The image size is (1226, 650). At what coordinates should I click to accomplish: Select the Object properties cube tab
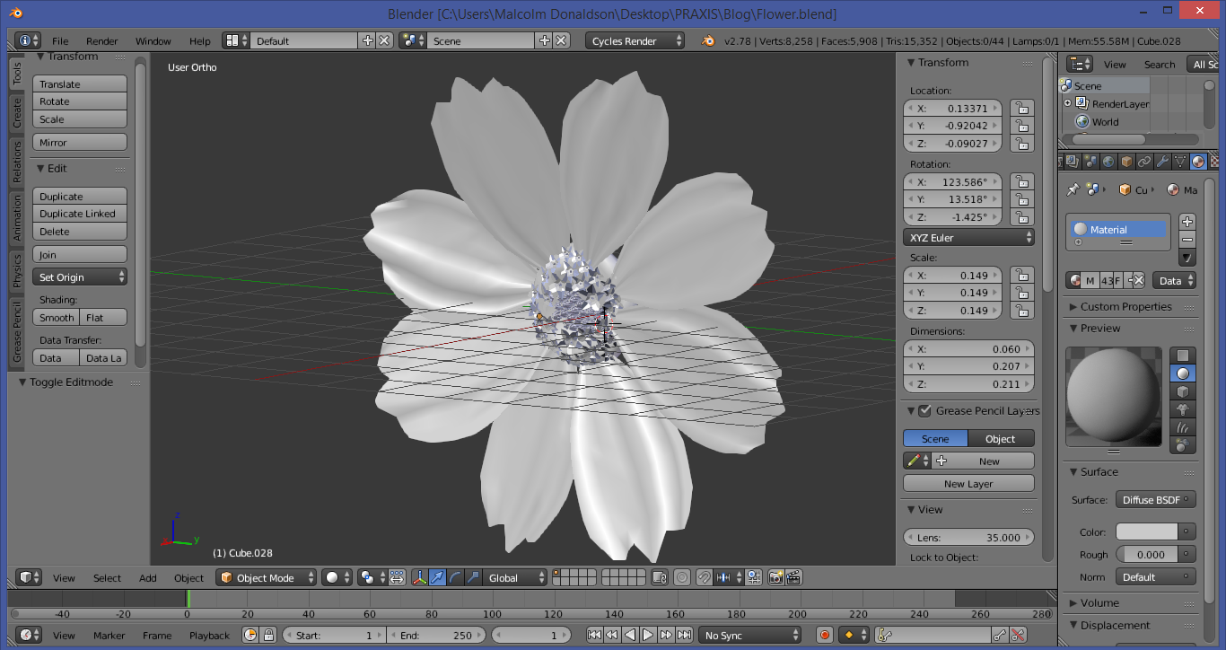[1126, 162]
